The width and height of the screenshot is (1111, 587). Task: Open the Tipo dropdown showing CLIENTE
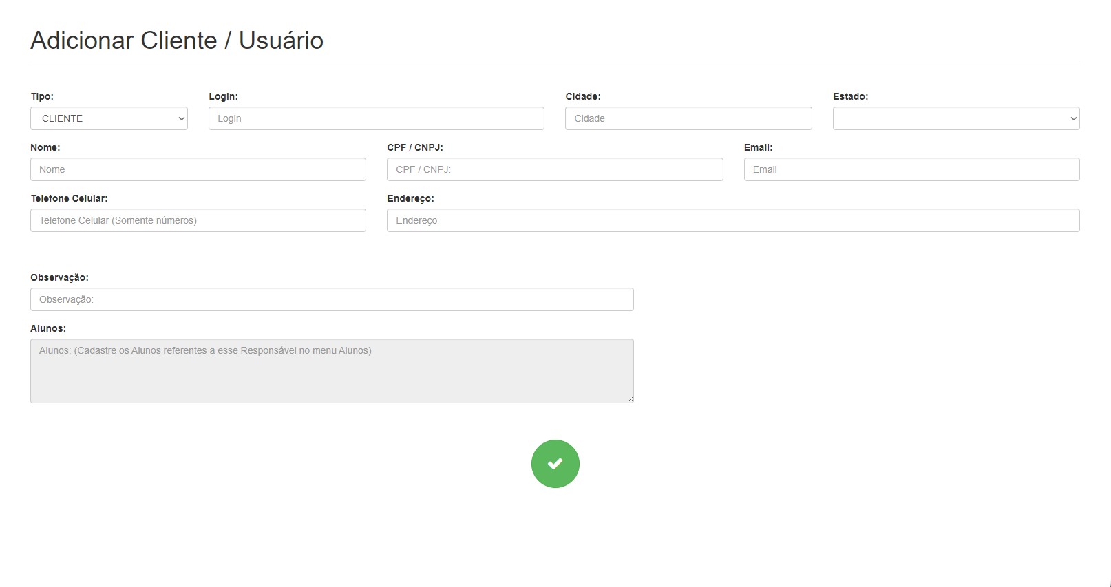pos(109,118)
